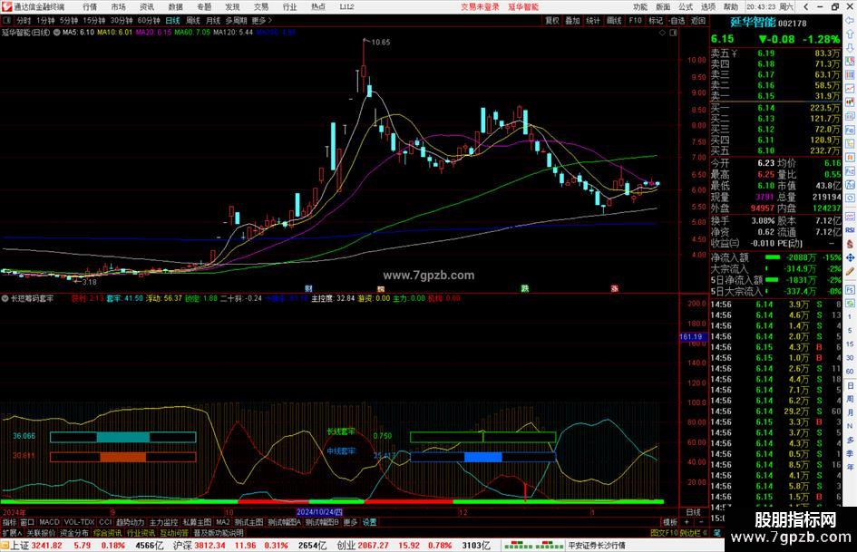Select the 周线 weekly period
This screenshot has height=552, width=857.
(193, 21)
